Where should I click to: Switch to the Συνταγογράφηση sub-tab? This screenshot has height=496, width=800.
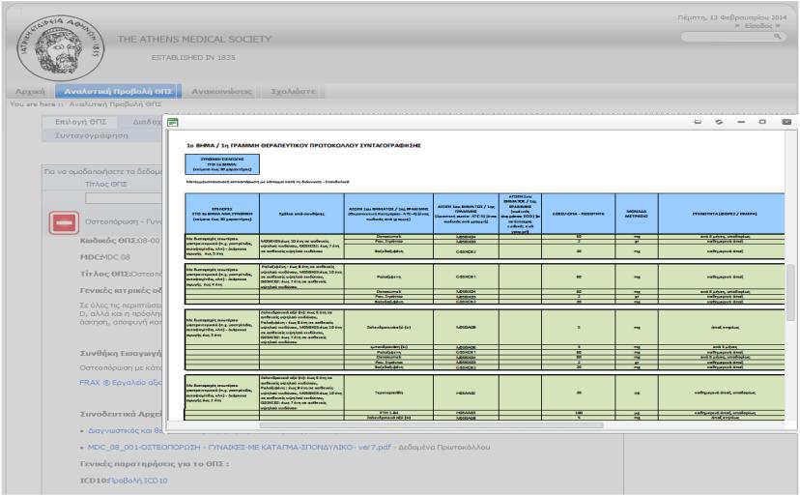coord(92,135)
